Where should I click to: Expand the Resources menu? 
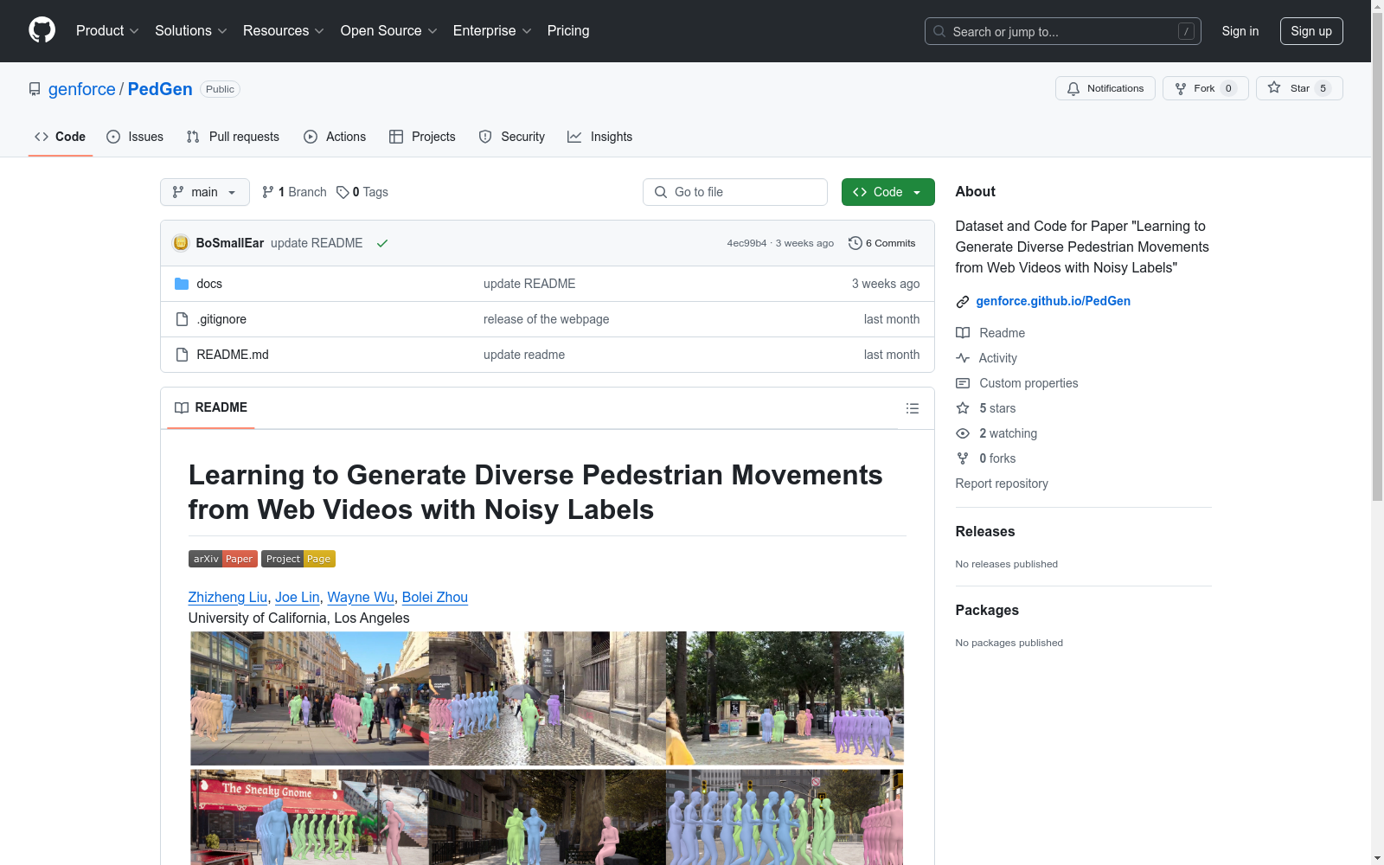point(284,31)
